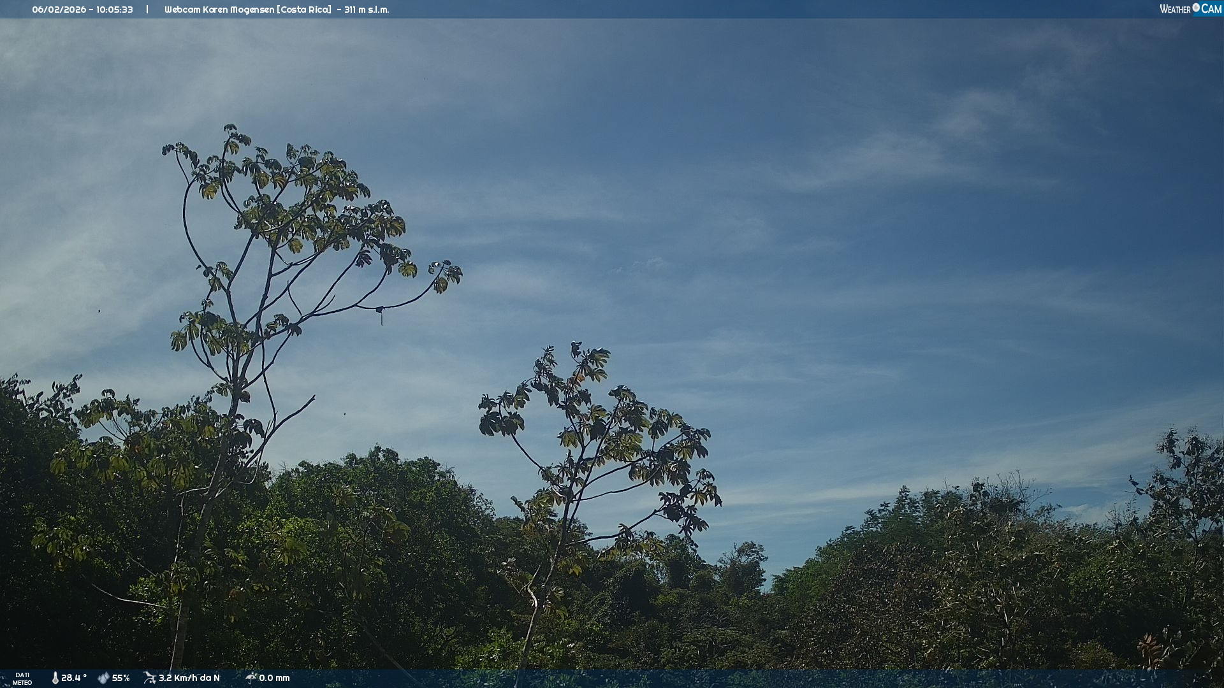Click the vertical separator bar after time
The height and width of the screenshot is (688, 1224).
pyautogui.click(x=147, y=10)
